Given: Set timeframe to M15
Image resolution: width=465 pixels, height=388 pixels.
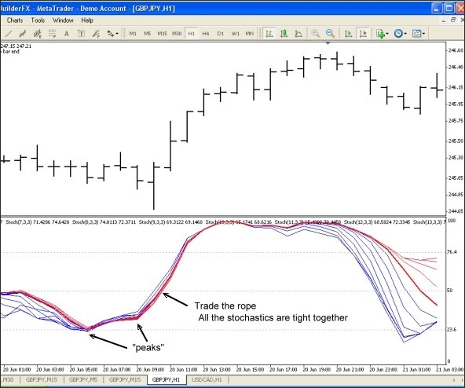Looking at the screenshot, I should pyautogui.click(x=162, y=34).
